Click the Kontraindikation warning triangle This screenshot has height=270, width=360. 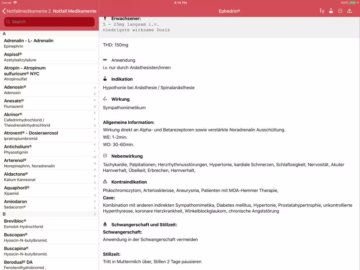(105, 182)
